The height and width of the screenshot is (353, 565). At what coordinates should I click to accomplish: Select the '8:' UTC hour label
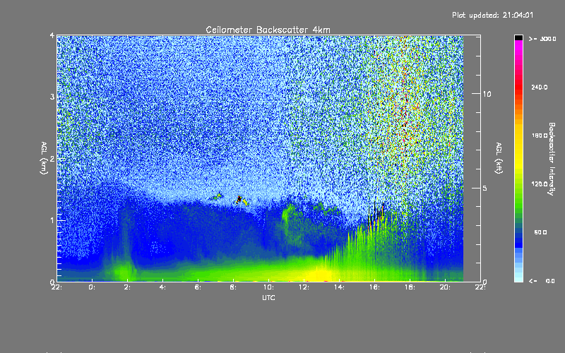pos(233,287)
